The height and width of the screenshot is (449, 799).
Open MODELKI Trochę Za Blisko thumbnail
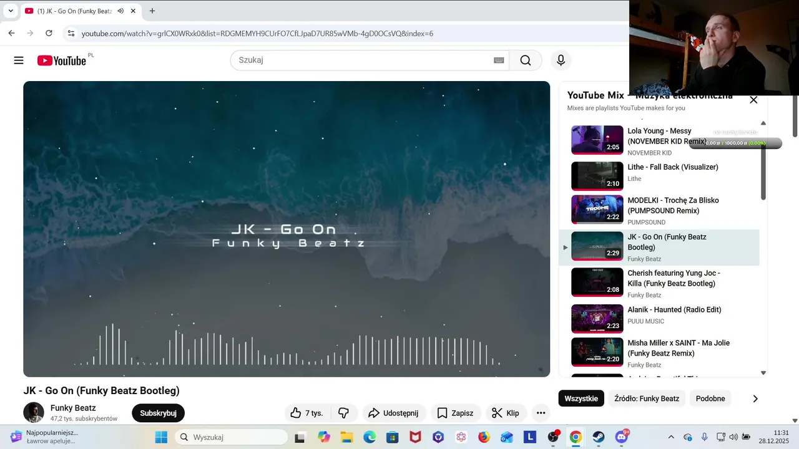[x=597, y=210]
